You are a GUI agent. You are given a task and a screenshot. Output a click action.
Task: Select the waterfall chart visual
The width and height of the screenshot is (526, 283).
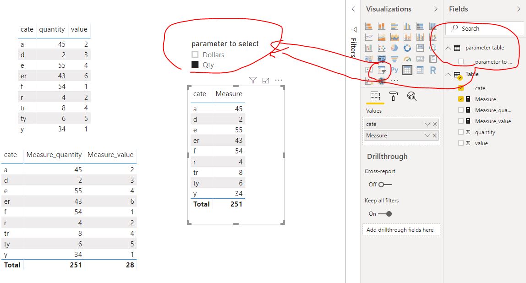[x=369, y=48]
